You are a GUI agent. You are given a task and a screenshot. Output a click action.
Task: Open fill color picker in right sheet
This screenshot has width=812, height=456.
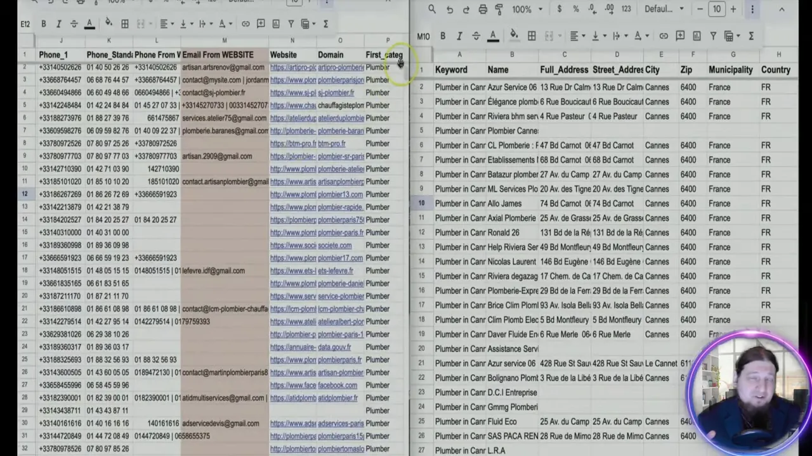tap(514, 36)
